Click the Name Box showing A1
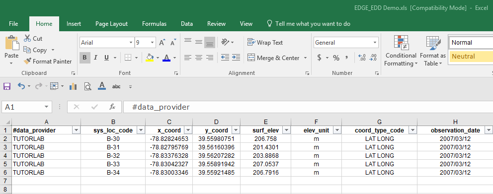493x194 pixels. coord(27,107)
